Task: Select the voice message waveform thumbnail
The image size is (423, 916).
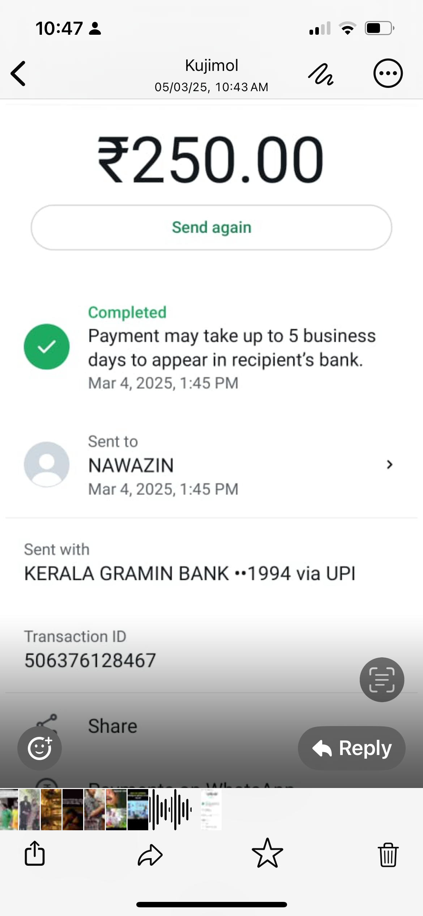Action: click(171, 809)
